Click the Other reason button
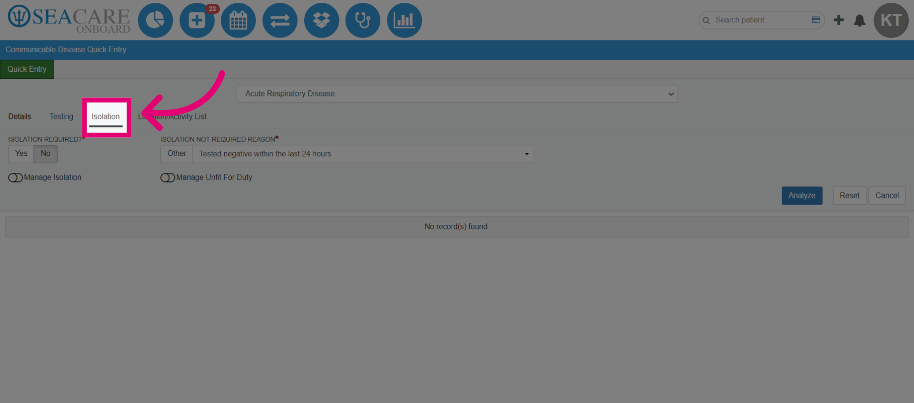 (177, 154)
